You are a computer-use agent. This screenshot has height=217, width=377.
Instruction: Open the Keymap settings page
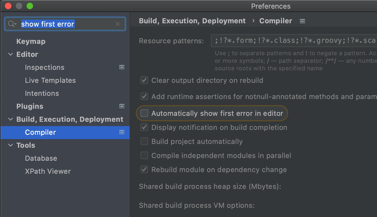tap(31, 41)
